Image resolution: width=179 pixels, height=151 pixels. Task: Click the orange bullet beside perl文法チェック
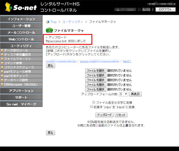tap(2, 76)
